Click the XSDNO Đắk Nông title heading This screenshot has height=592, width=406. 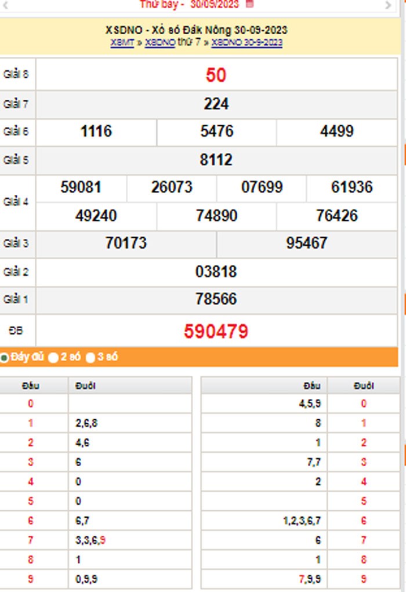pyautogui.click(x=196, y=30)
